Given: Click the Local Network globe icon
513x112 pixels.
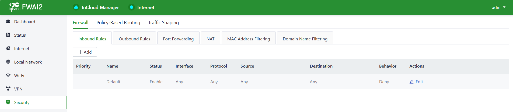Looking at the screenshot, I should tap(8, 62).
